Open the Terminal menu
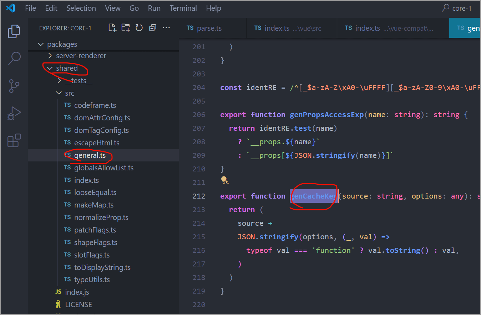 tap(183, 8)
